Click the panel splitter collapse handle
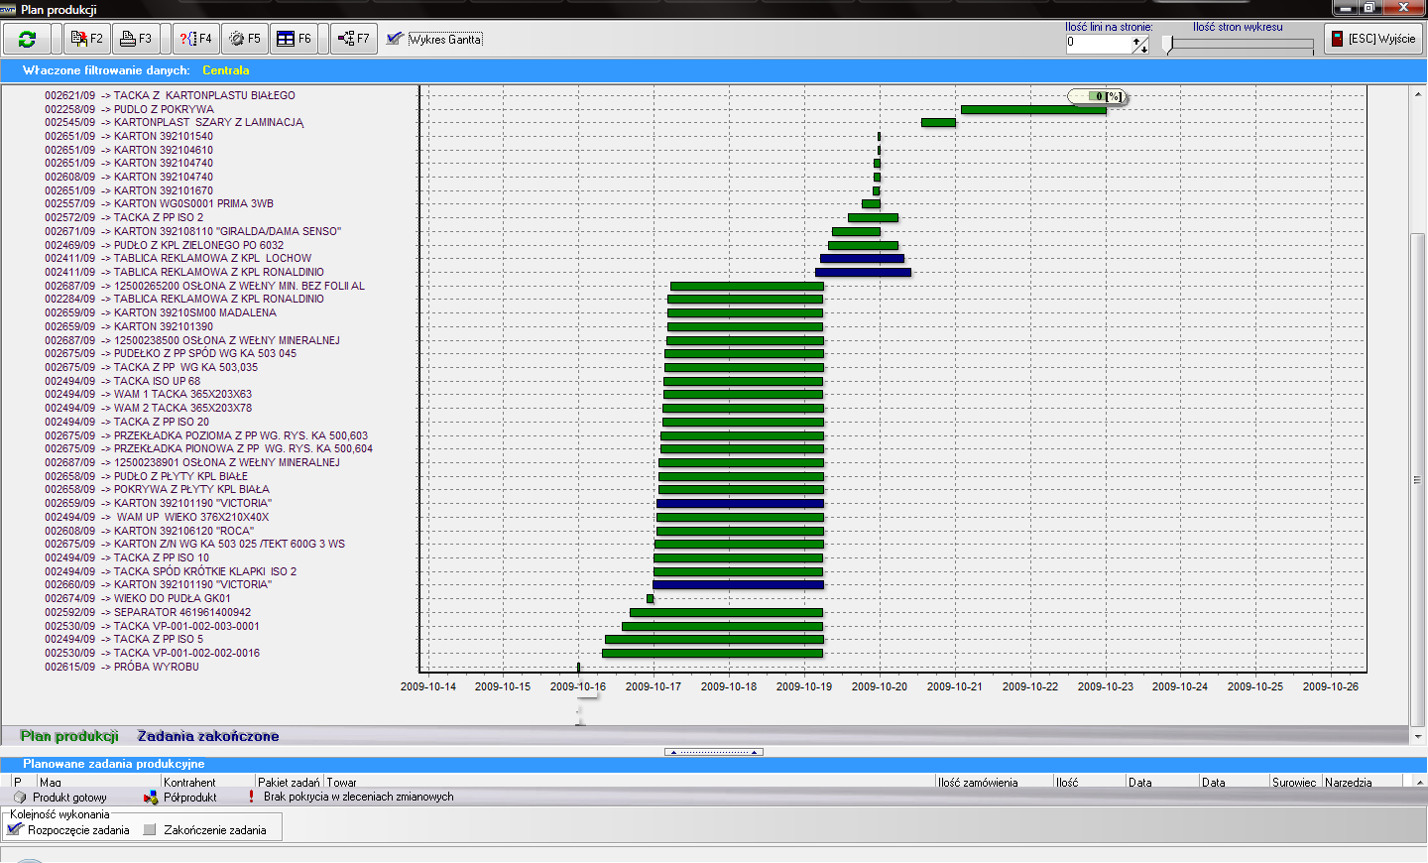 coord(714,752)
